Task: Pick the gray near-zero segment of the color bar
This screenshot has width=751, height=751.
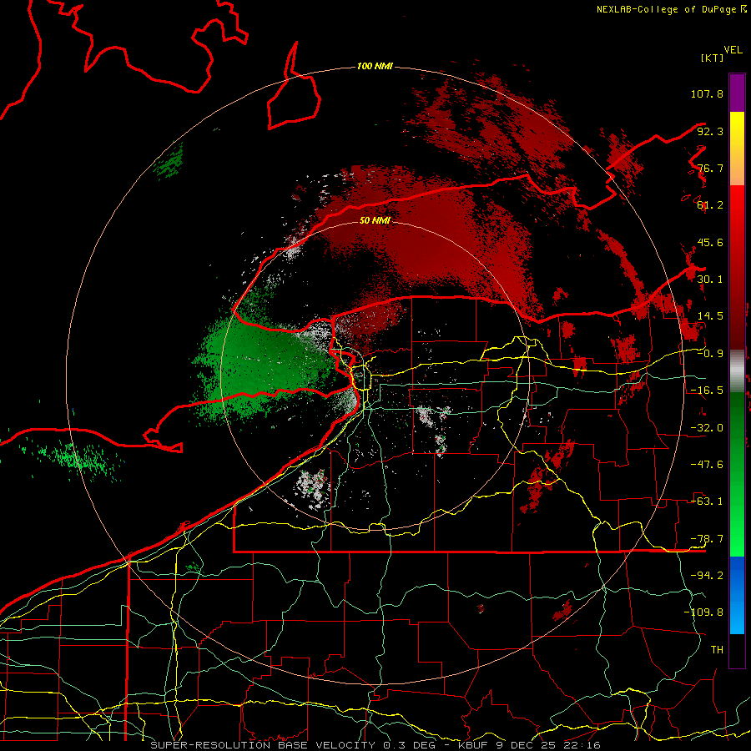Action: coord(737,371)
